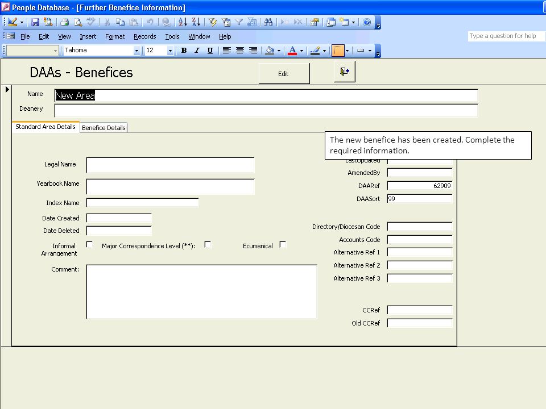The height and width of the screenshot is (409, 546).
Task: Expand the Line/Border Color dropdown arrow
Action: point(325,51)
